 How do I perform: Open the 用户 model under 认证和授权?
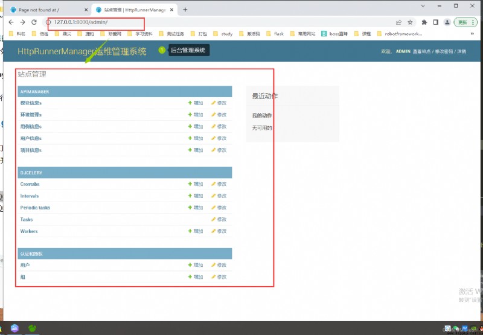(25, 265)
